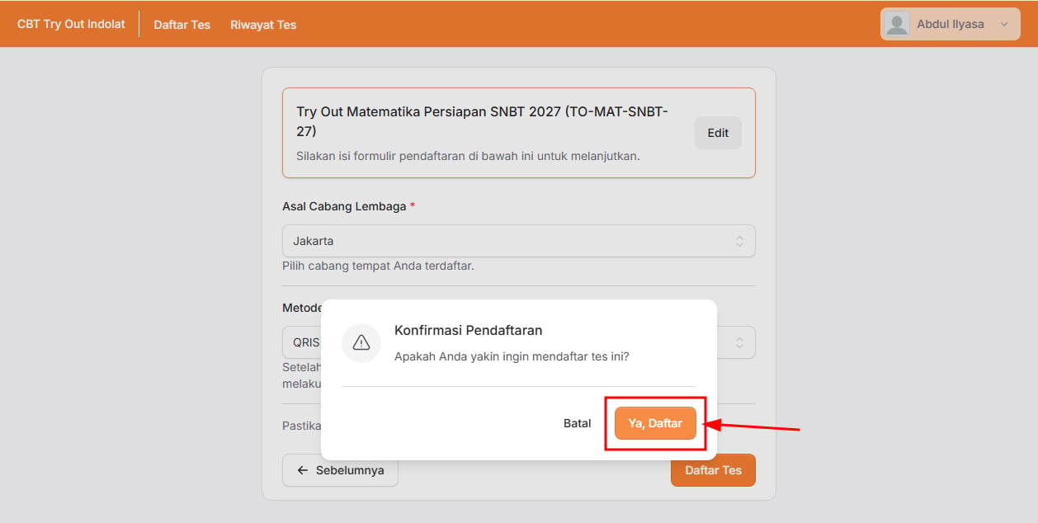Go to CBT Try Out Indolat home
Viewport: 1038px width, 523px height.
pos(71,24)
